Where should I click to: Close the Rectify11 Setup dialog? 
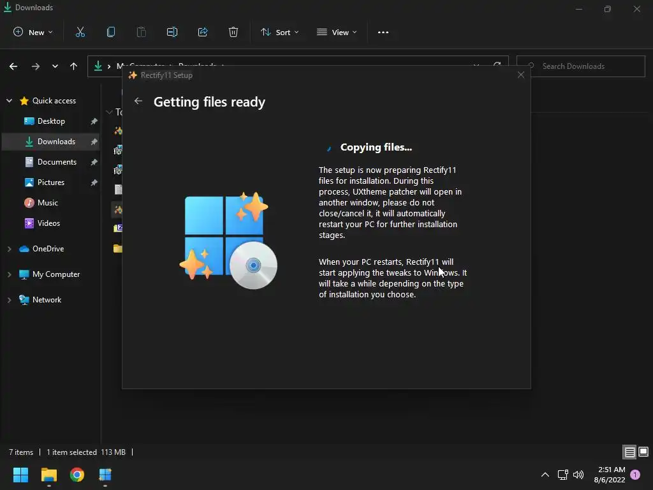[x=520, y=75]
